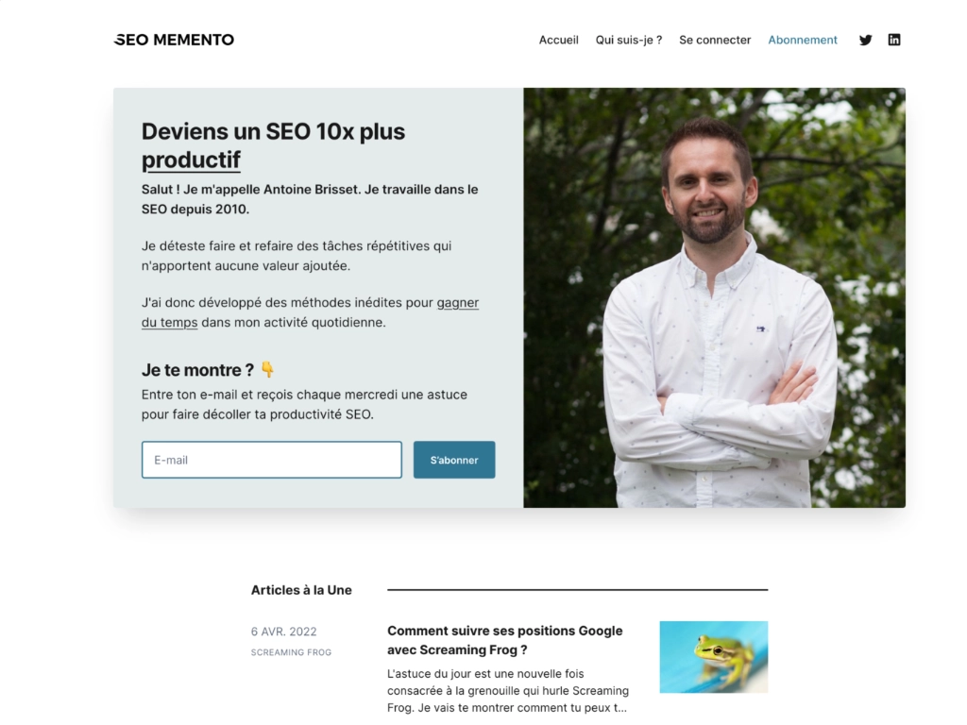Click the underlined word 'productif' in heading
Image resolution: width=967 pixels, height=725 pixels.
191,160
